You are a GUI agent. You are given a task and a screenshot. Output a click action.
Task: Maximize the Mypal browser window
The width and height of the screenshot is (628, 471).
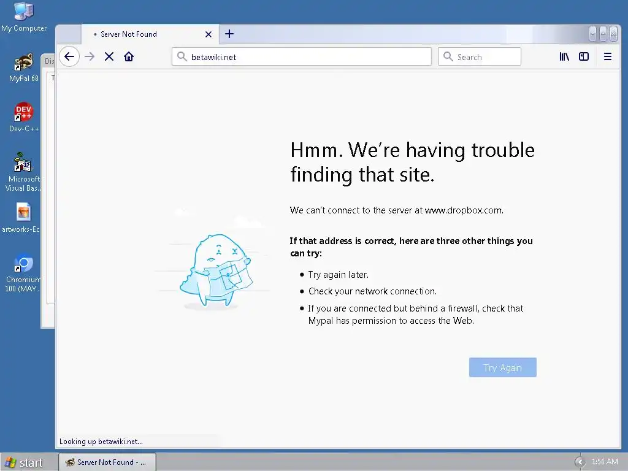point(603,34)
